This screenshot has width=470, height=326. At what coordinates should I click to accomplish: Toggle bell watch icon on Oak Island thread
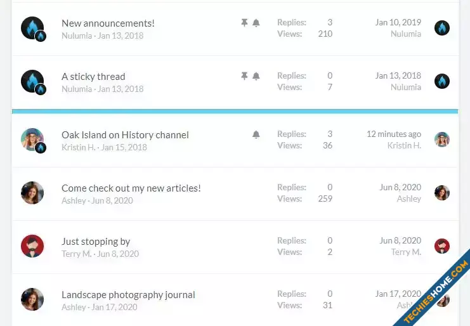tap(256, 134)
